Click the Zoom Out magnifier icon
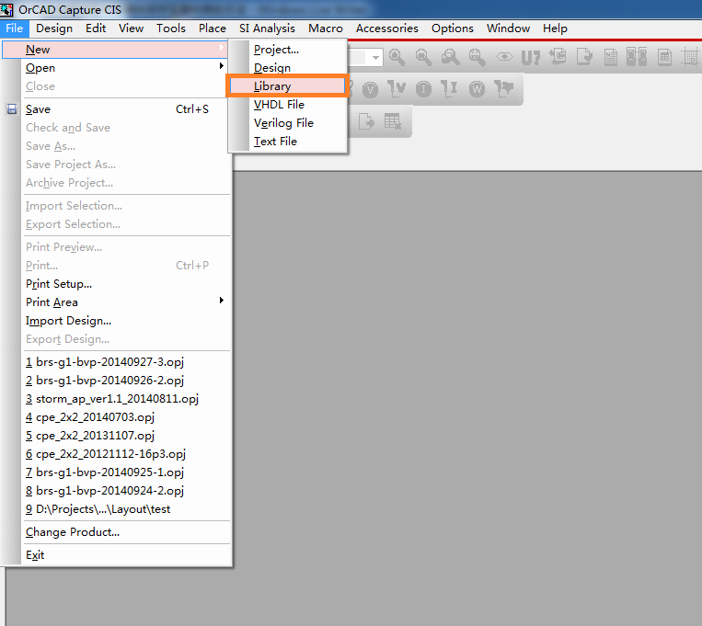The width and height of the screenshot is (702, 626). click(x=423, y=57)
